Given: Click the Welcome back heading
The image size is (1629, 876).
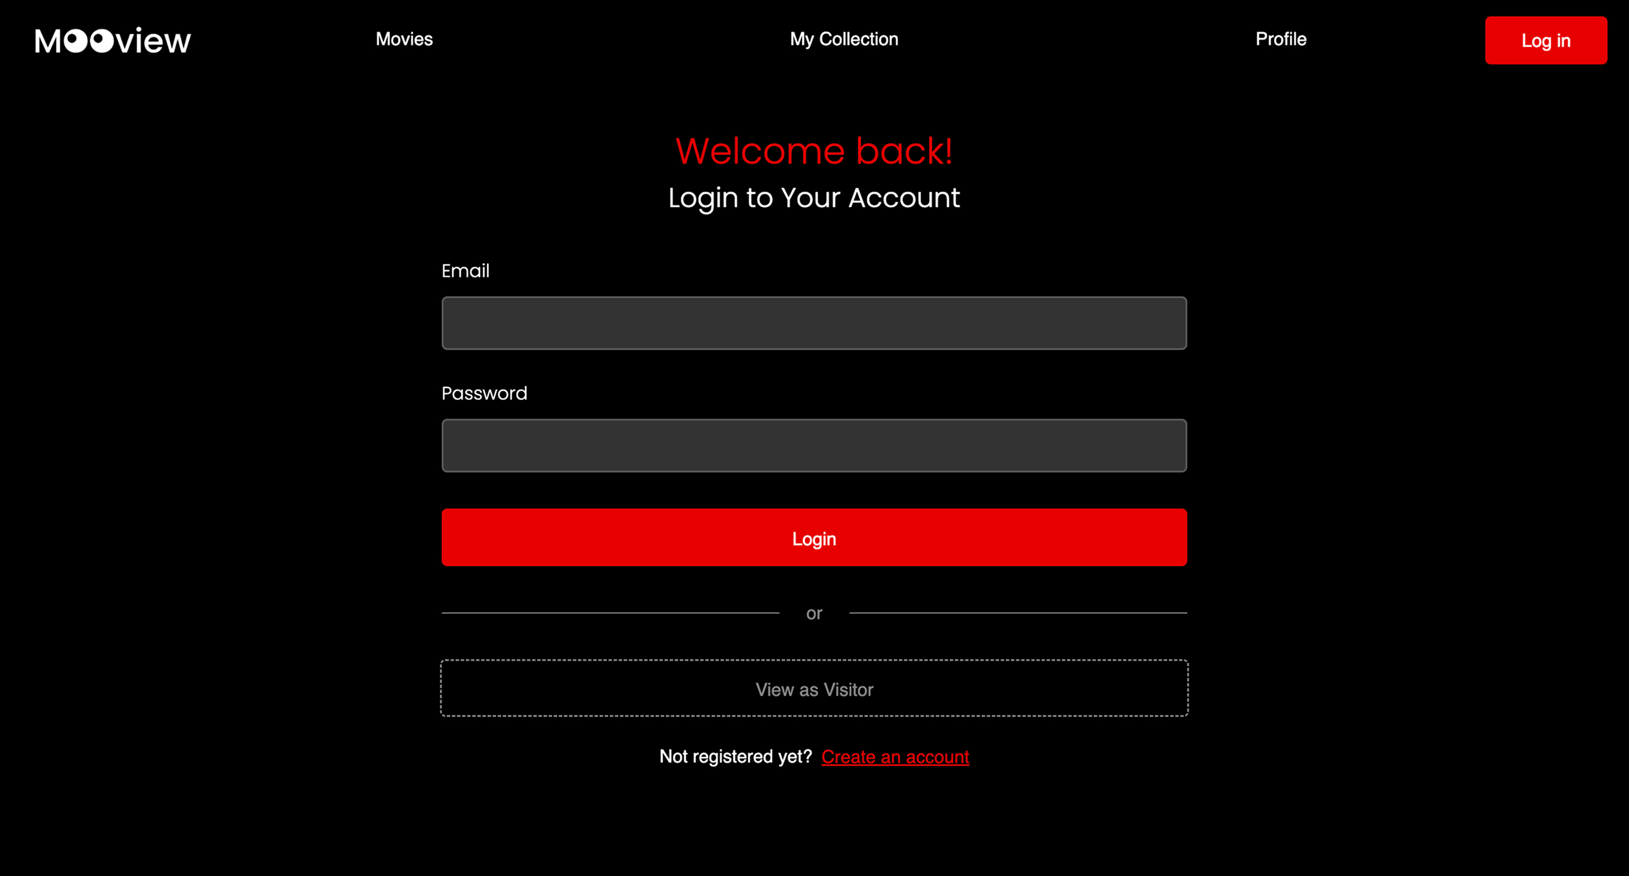Looking at the screenshot, I should 814,151.
